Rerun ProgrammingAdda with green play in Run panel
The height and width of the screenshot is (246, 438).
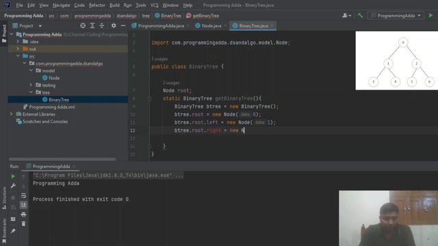[13, 176]
